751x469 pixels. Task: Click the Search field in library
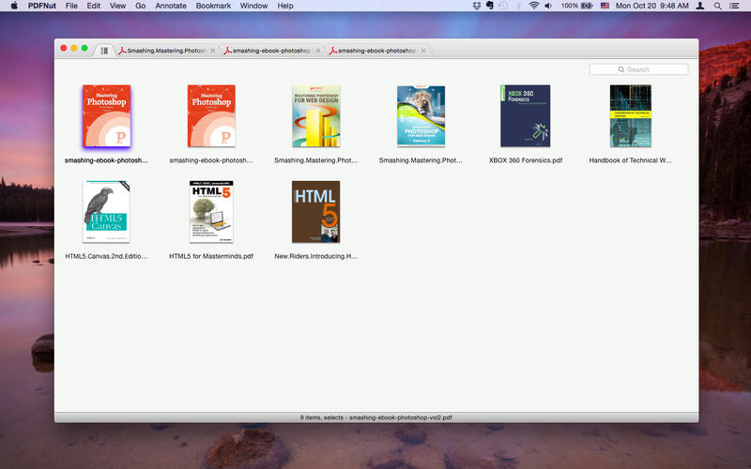point(638,69)
